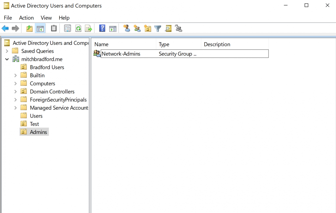Create a new organizational unit
336x213 pixels.
coord(148,28)
